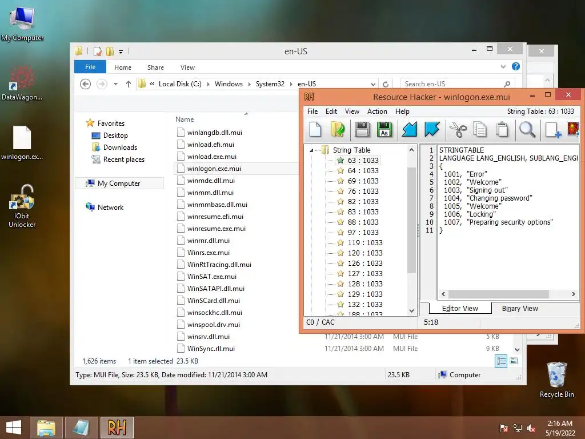The height and width of the screenshot is (439, 585).
Task: Open the Windows Start button
Action: (x=14, y=428)
